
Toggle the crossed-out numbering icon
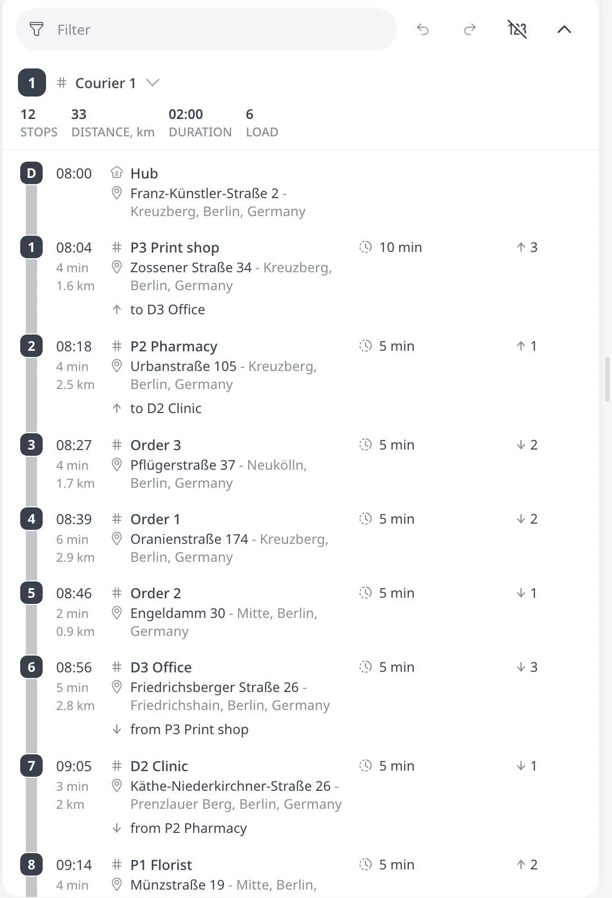[517, 29]
